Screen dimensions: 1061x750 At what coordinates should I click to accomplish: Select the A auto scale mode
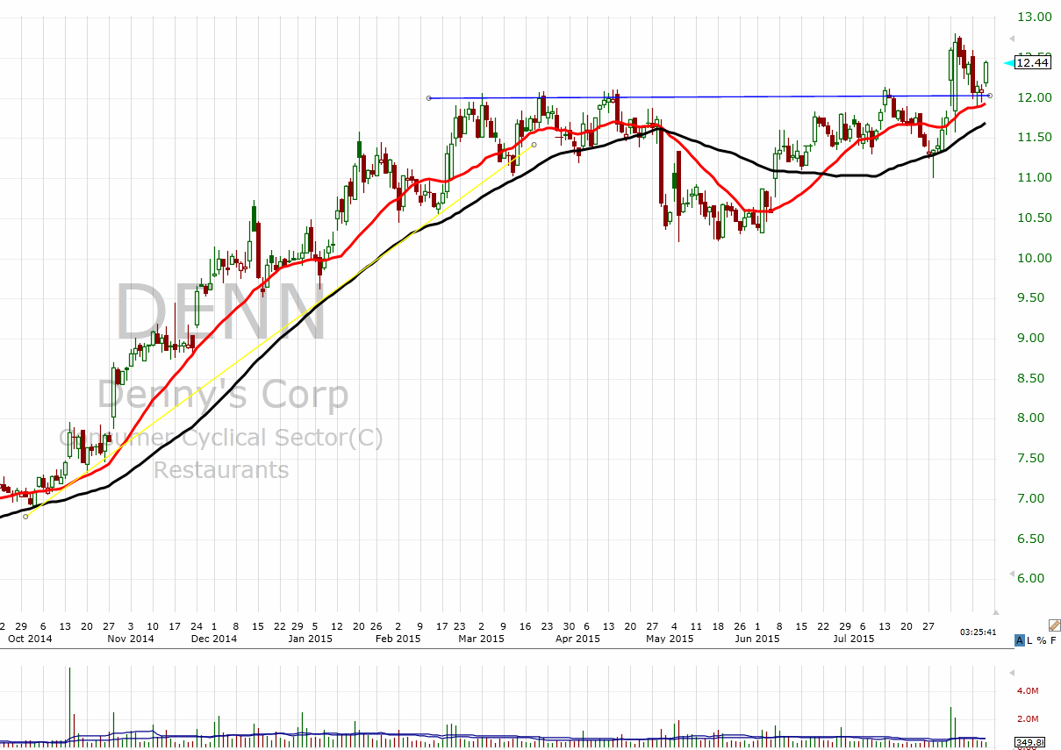(x=1019, y=640)
